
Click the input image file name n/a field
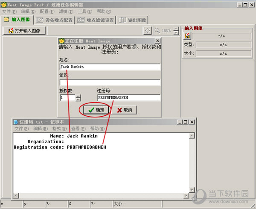(x=221, y=36)
